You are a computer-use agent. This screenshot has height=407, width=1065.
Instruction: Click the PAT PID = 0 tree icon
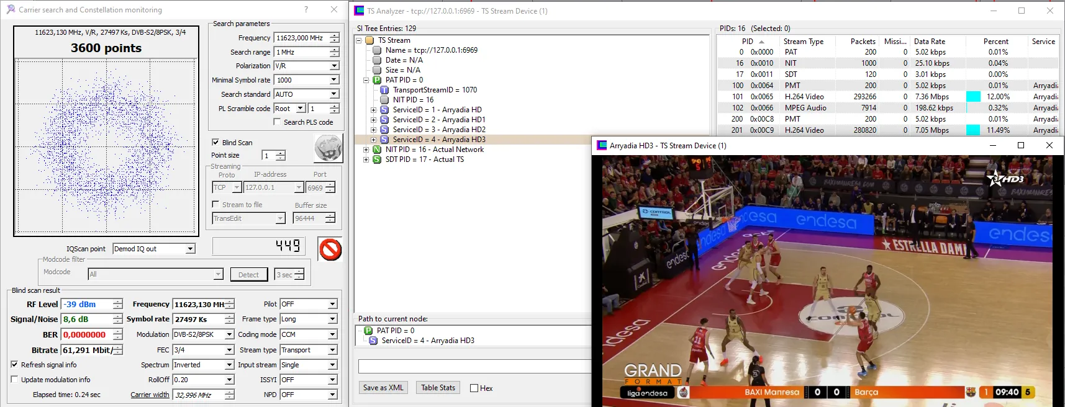(x=377, y=80)
